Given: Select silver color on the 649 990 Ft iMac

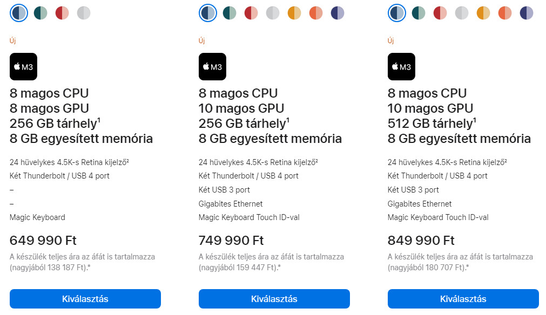Looking at the screenshot, I should [x=84, y=13].
